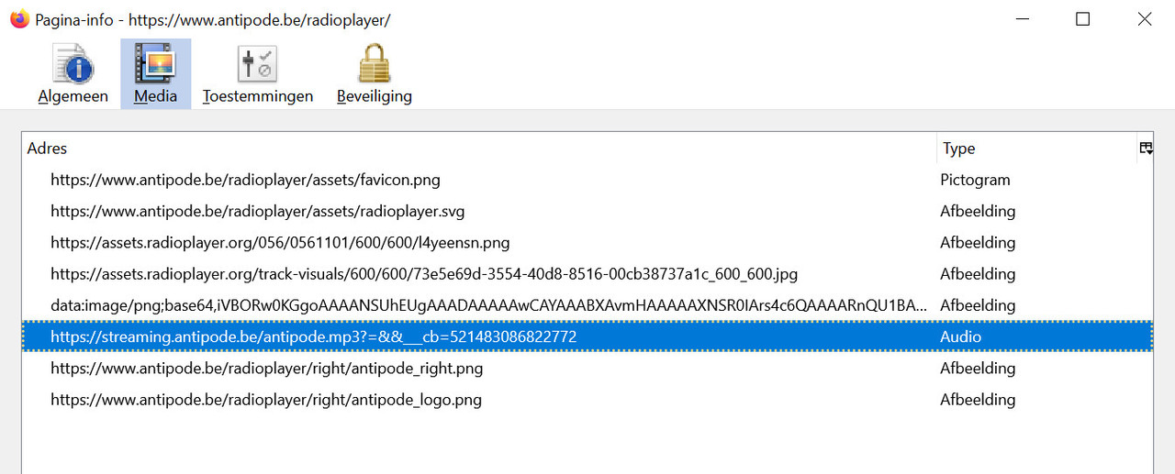Select the l4yeensn.png address row
Screen dimensions: 1175x474
587,242
